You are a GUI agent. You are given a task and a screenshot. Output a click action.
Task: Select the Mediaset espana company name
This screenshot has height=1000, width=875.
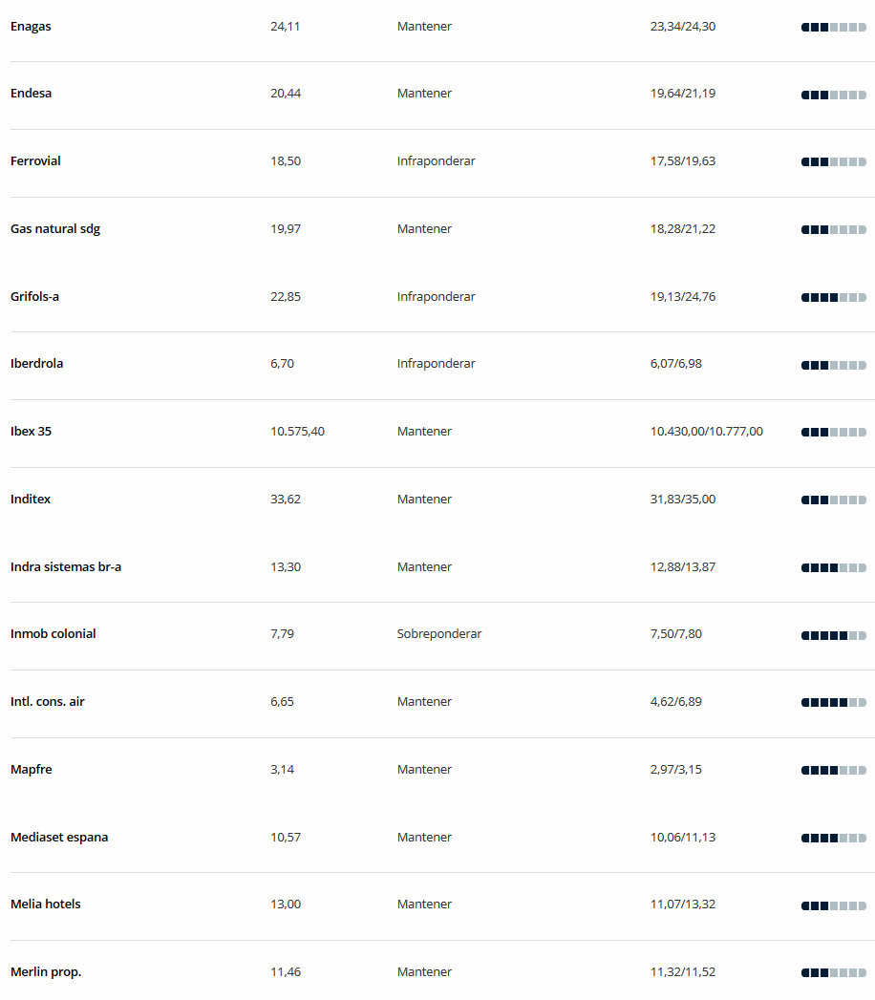click(x=59, y=838)
